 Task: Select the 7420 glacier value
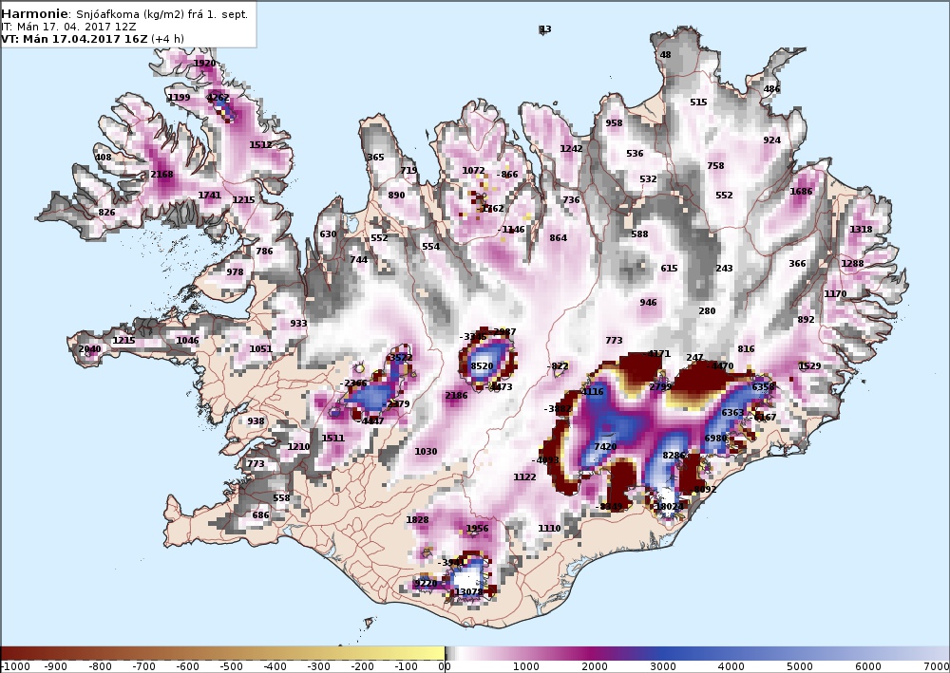(606, 447)
